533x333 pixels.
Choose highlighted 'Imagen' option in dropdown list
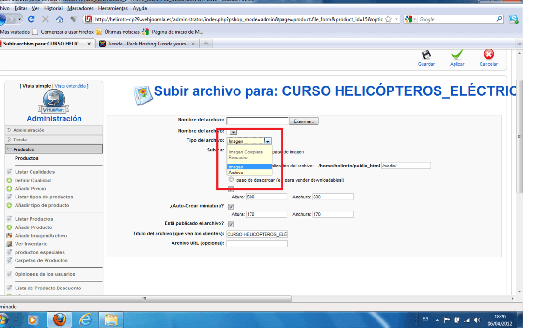(249, 167)
